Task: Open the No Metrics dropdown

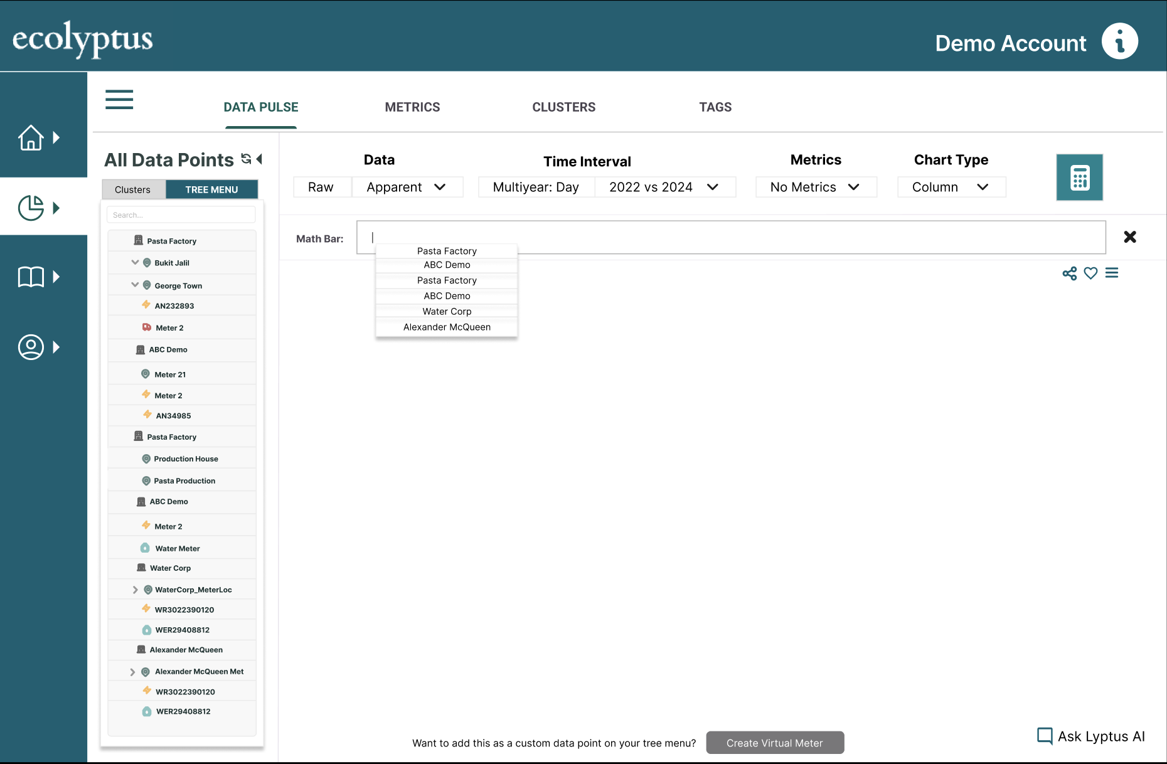Action: coord(815,187)
